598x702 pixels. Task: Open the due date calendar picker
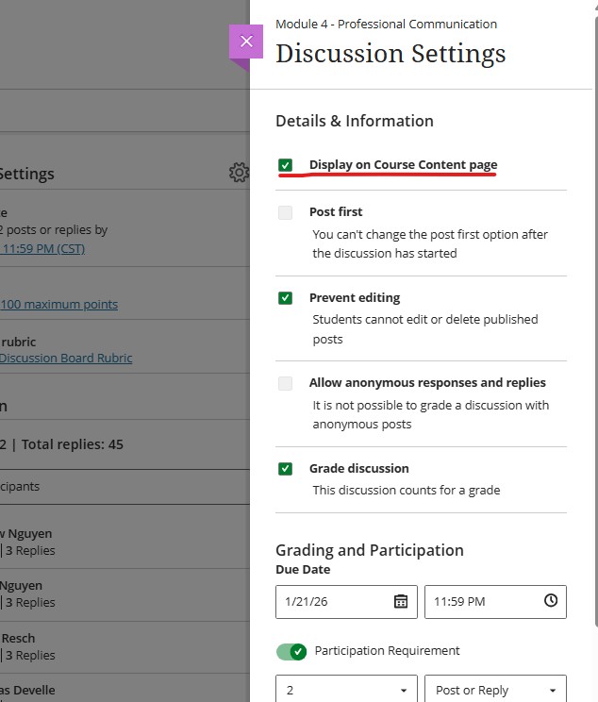click(x=400, y=601)
